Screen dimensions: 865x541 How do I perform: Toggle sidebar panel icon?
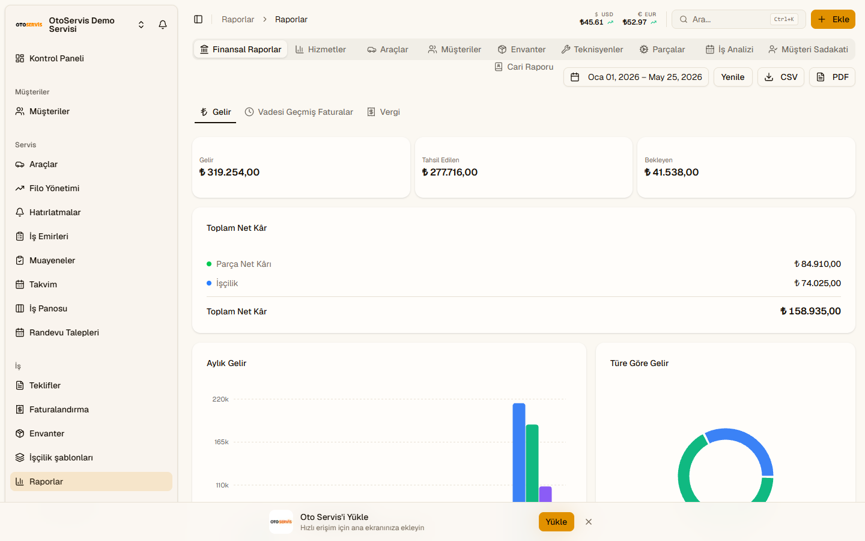(x=198, y=19)
